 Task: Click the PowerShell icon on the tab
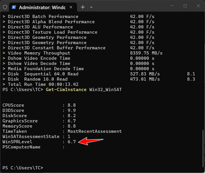tap(14, 7)
